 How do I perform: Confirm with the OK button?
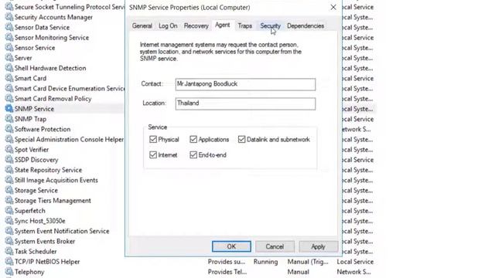[x=231, y=246]
